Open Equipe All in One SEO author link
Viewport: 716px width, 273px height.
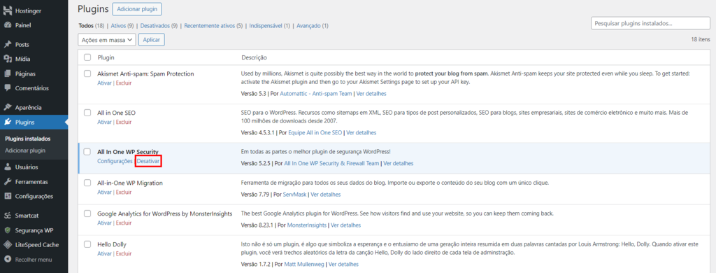point(315,132)
